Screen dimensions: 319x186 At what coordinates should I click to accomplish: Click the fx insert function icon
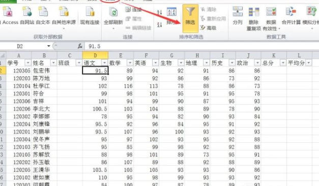click(x=80, y=46)
